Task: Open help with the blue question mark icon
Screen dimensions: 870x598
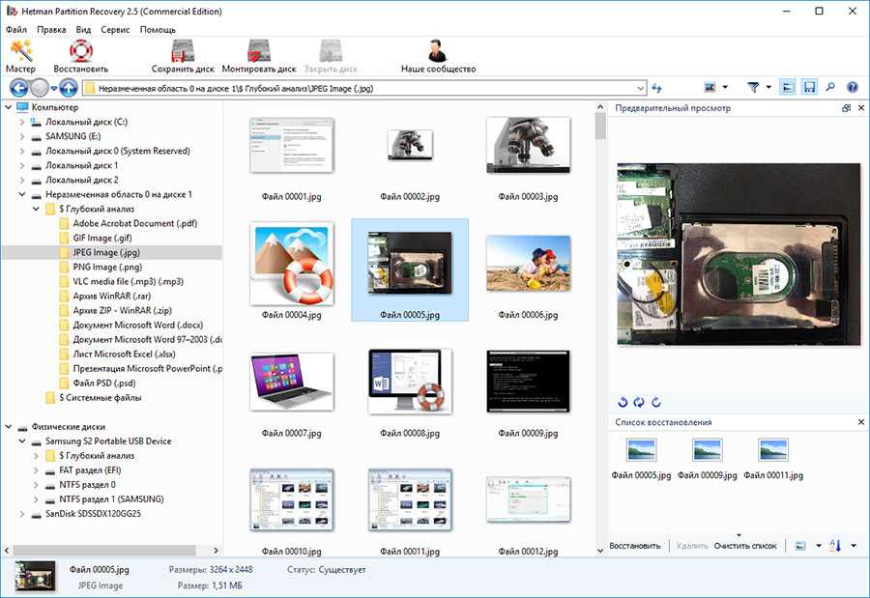Action: coord(852,87)
